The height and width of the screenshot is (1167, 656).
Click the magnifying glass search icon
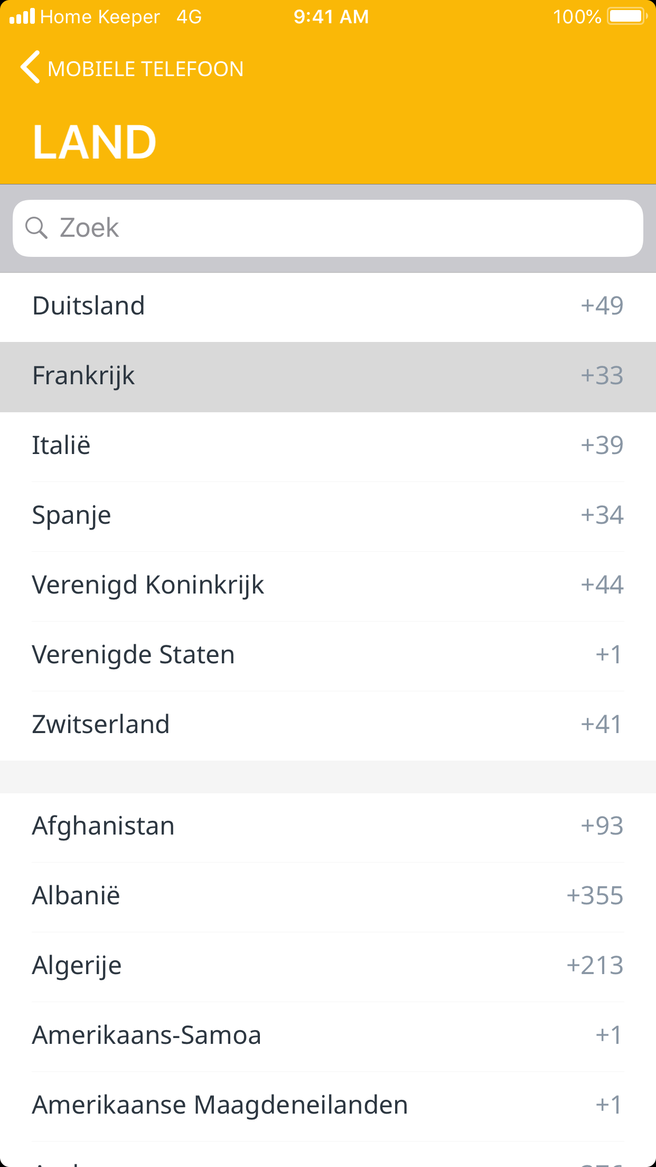(x=36, y=228)
